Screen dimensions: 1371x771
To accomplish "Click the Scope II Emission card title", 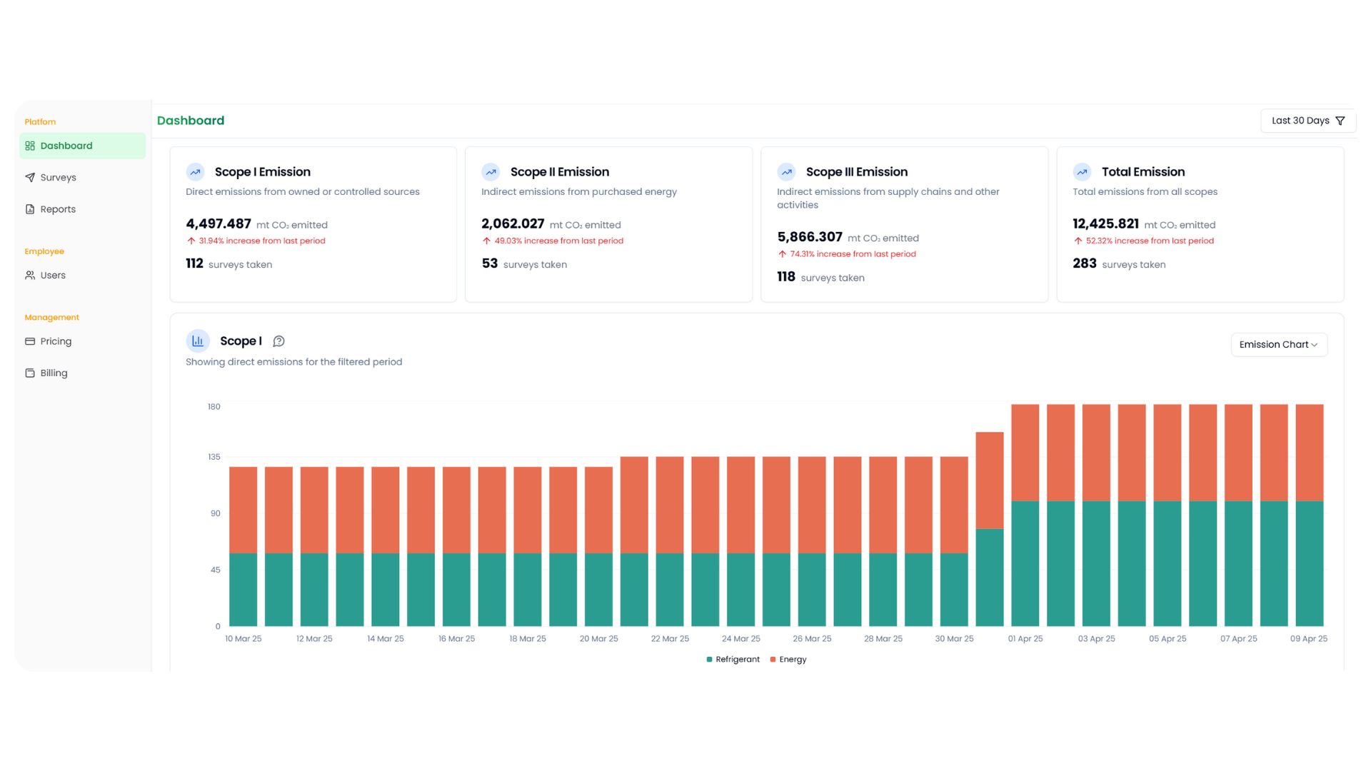I will [559, 172].
